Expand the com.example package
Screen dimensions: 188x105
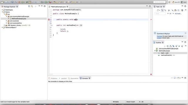6,21
